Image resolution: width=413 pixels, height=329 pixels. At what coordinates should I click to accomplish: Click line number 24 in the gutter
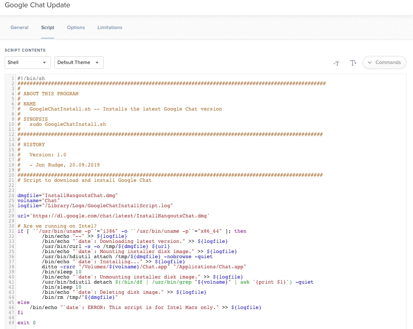[11, 196]
